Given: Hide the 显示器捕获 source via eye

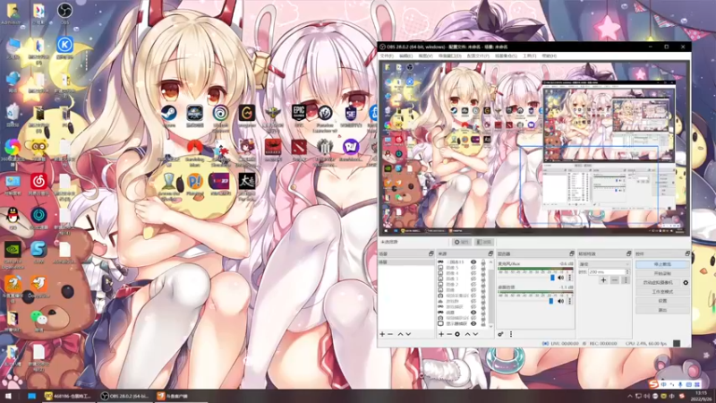Looking at the screenshot, I should (x=473, y=323).
